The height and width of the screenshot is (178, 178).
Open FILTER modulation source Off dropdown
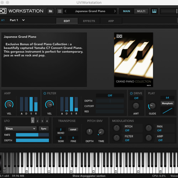[x=127, y=140]
